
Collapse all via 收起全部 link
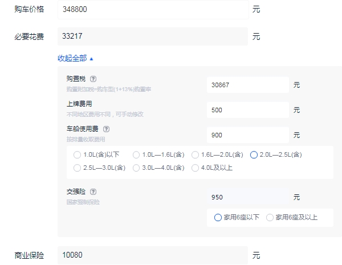point(75,58)
